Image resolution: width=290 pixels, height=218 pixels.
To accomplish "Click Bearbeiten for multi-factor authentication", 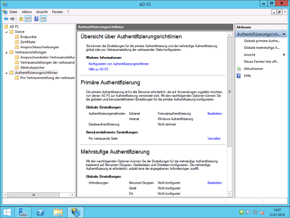I will click(214, 183).
